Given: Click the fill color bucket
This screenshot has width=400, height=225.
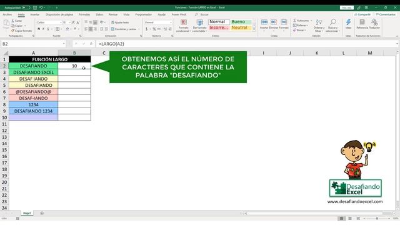Looking at the screenshot, I should click(67, 29).
